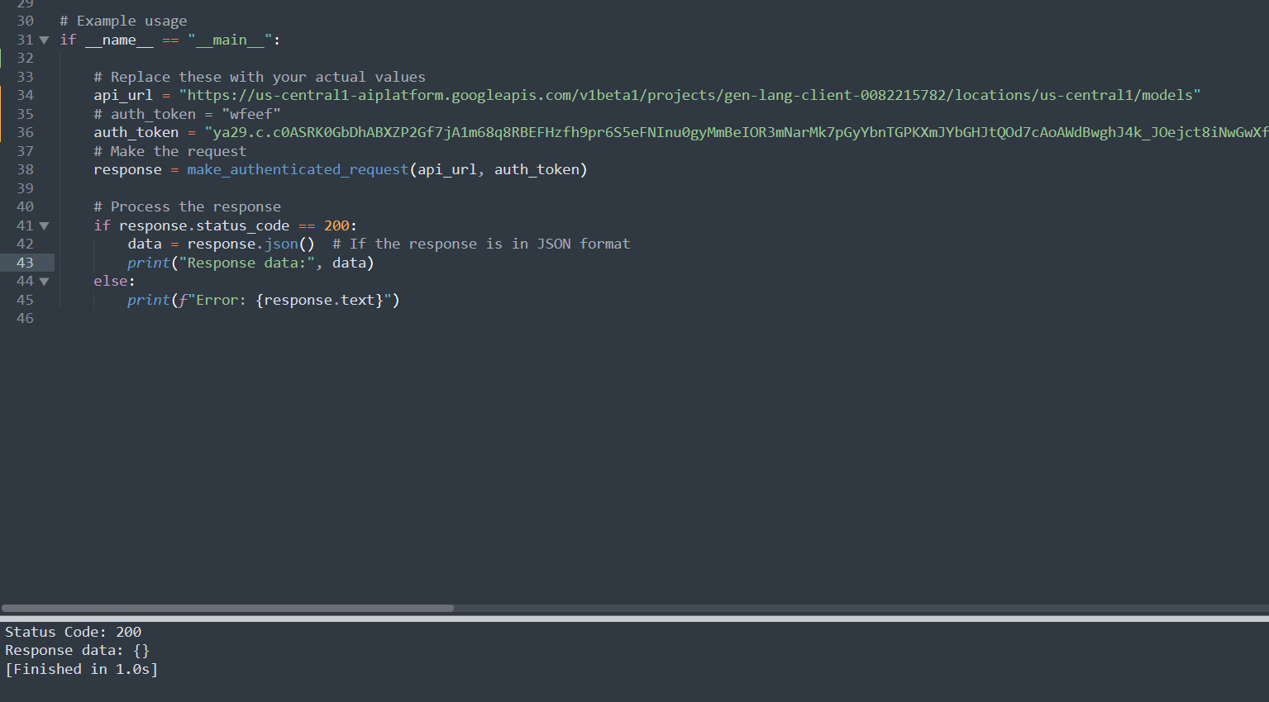Viewport: 1269px width, 702px height.
Task: Place cursor on empty line 46
Action: point(248,318)
